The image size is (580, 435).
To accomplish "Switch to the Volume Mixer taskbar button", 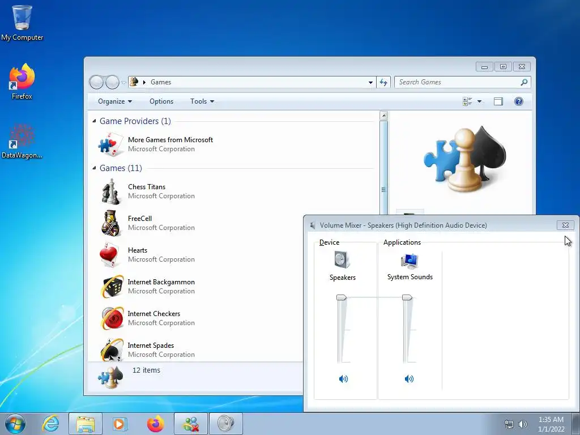I will click(226, 424).
